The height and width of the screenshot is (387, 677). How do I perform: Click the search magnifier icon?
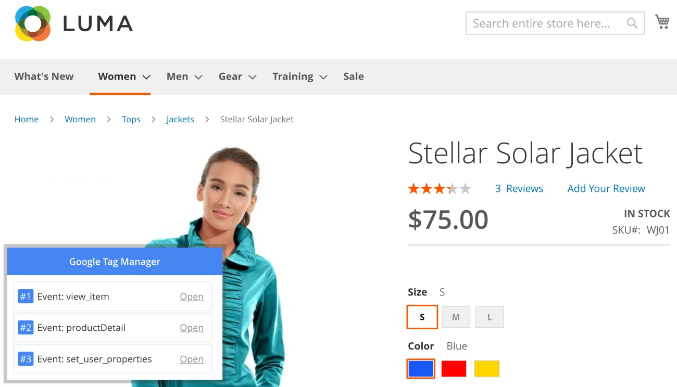[632, 23]
